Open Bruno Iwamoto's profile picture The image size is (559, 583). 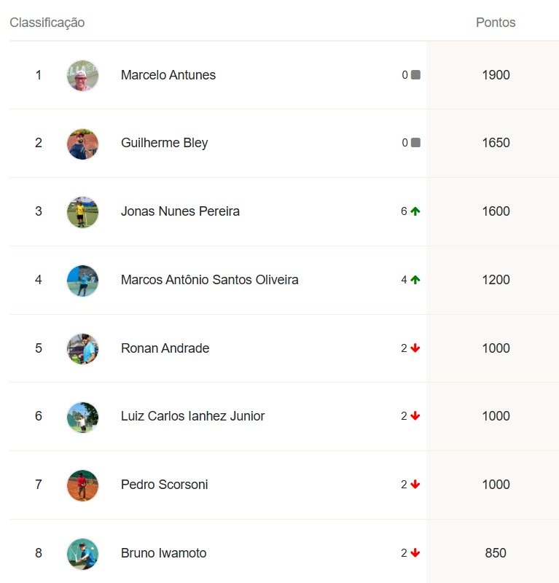(x=82, y=554)
